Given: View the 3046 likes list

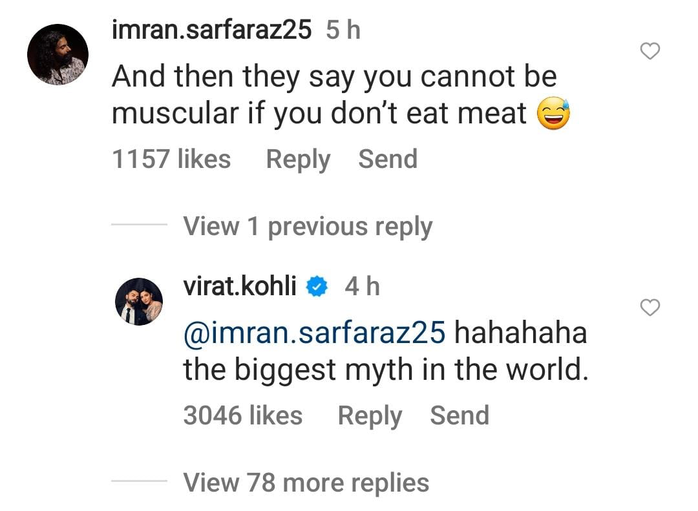Looking at the screenshot, I should click(242, 415).
